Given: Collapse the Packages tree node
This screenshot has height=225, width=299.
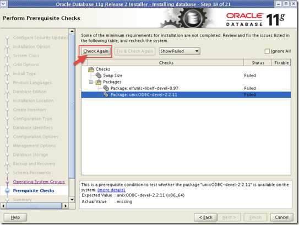Looking at the screenshot, I should point(91,82).
